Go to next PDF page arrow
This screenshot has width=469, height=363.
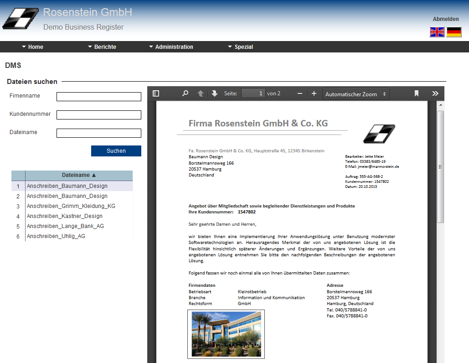tap(215, 93)
